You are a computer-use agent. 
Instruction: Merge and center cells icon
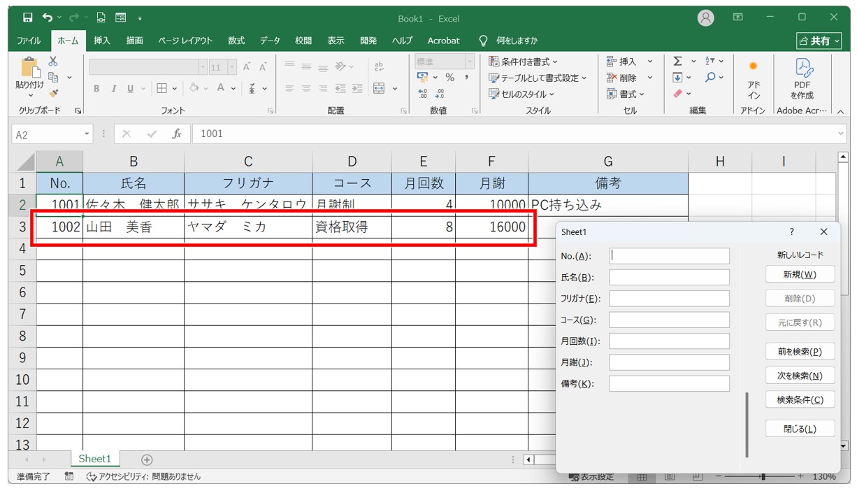[380, 88]
